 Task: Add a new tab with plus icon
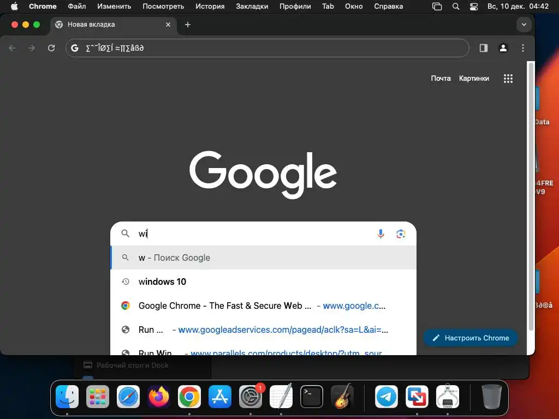tap(188, 25)
